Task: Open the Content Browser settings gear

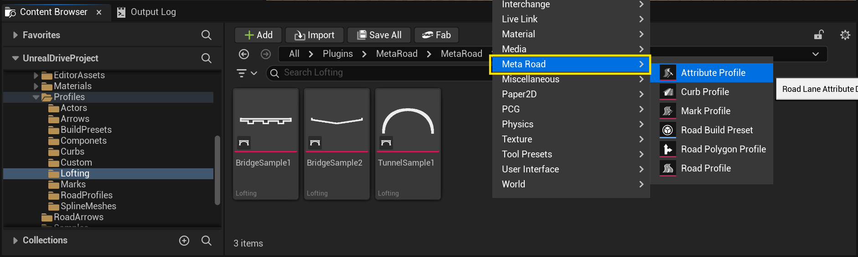Action: pyautogui.click(x=845, y=35)
